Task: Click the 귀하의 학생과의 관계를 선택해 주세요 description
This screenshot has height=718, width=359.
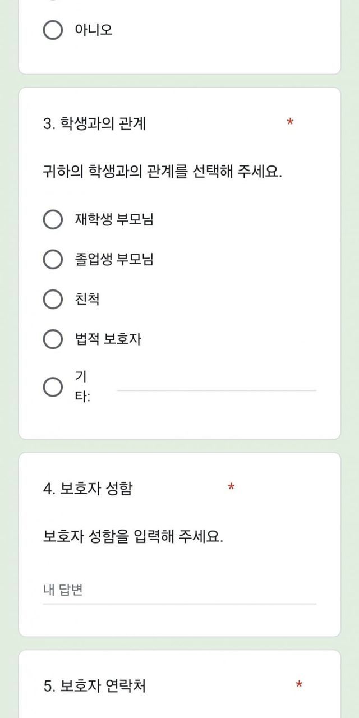Action: tap(162, 171)
